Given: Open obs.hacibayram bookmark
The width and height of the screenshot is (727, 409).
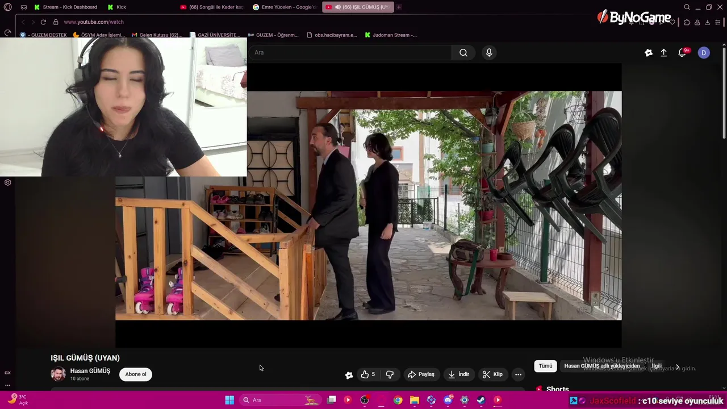Looking at the screenshot, I should tap(332, 35).
